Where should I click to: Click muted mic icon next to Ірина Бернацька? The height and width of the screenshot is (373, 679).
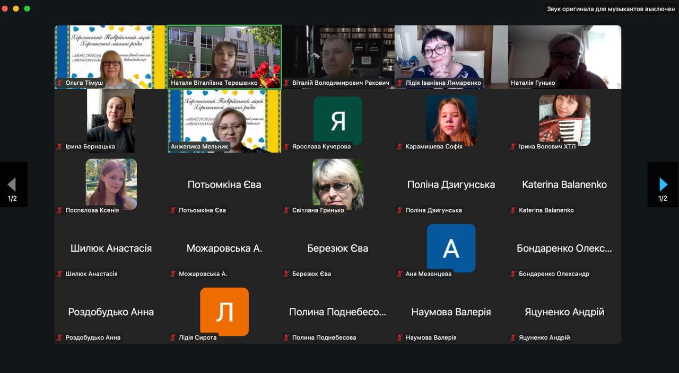tap(60, 147)
